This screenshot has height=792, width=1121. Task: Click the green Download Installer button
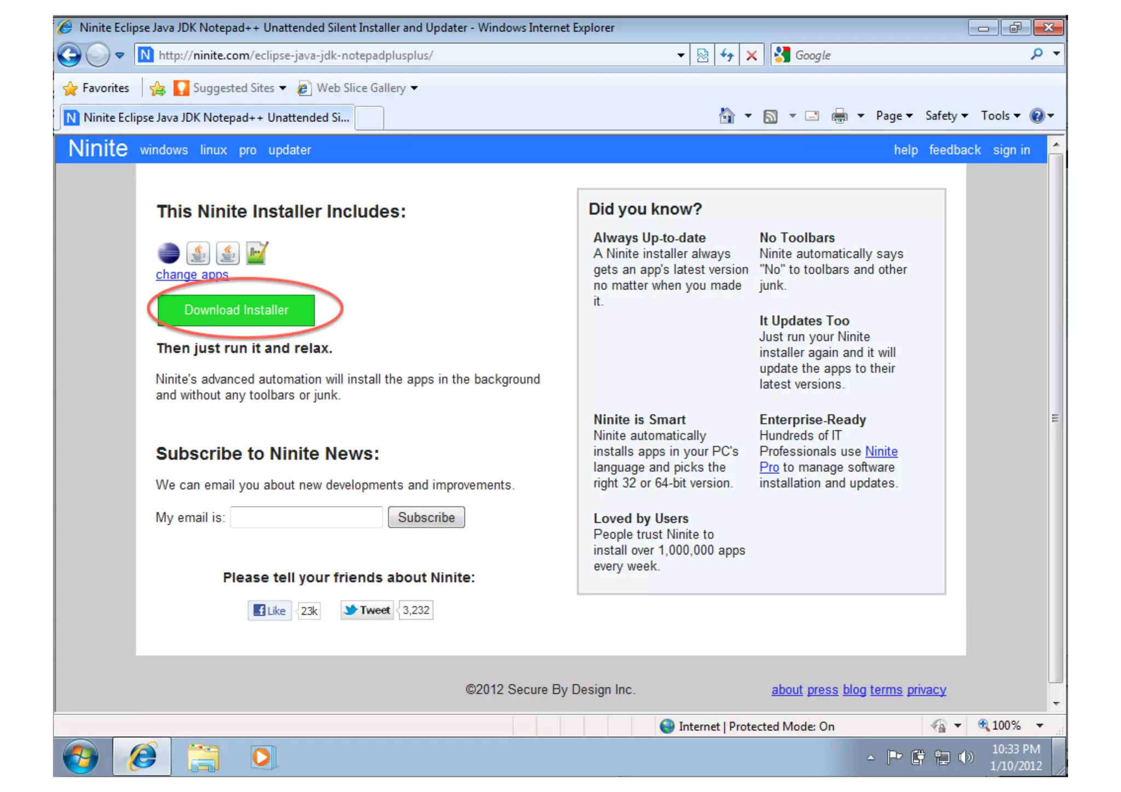[236, 310]
